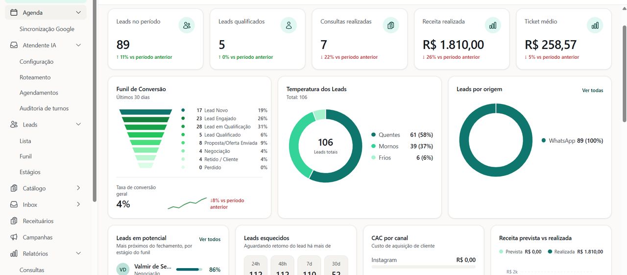Collapse the Relatórios section chevron
This screenshot has width=627, height=275.
[78, 253]
